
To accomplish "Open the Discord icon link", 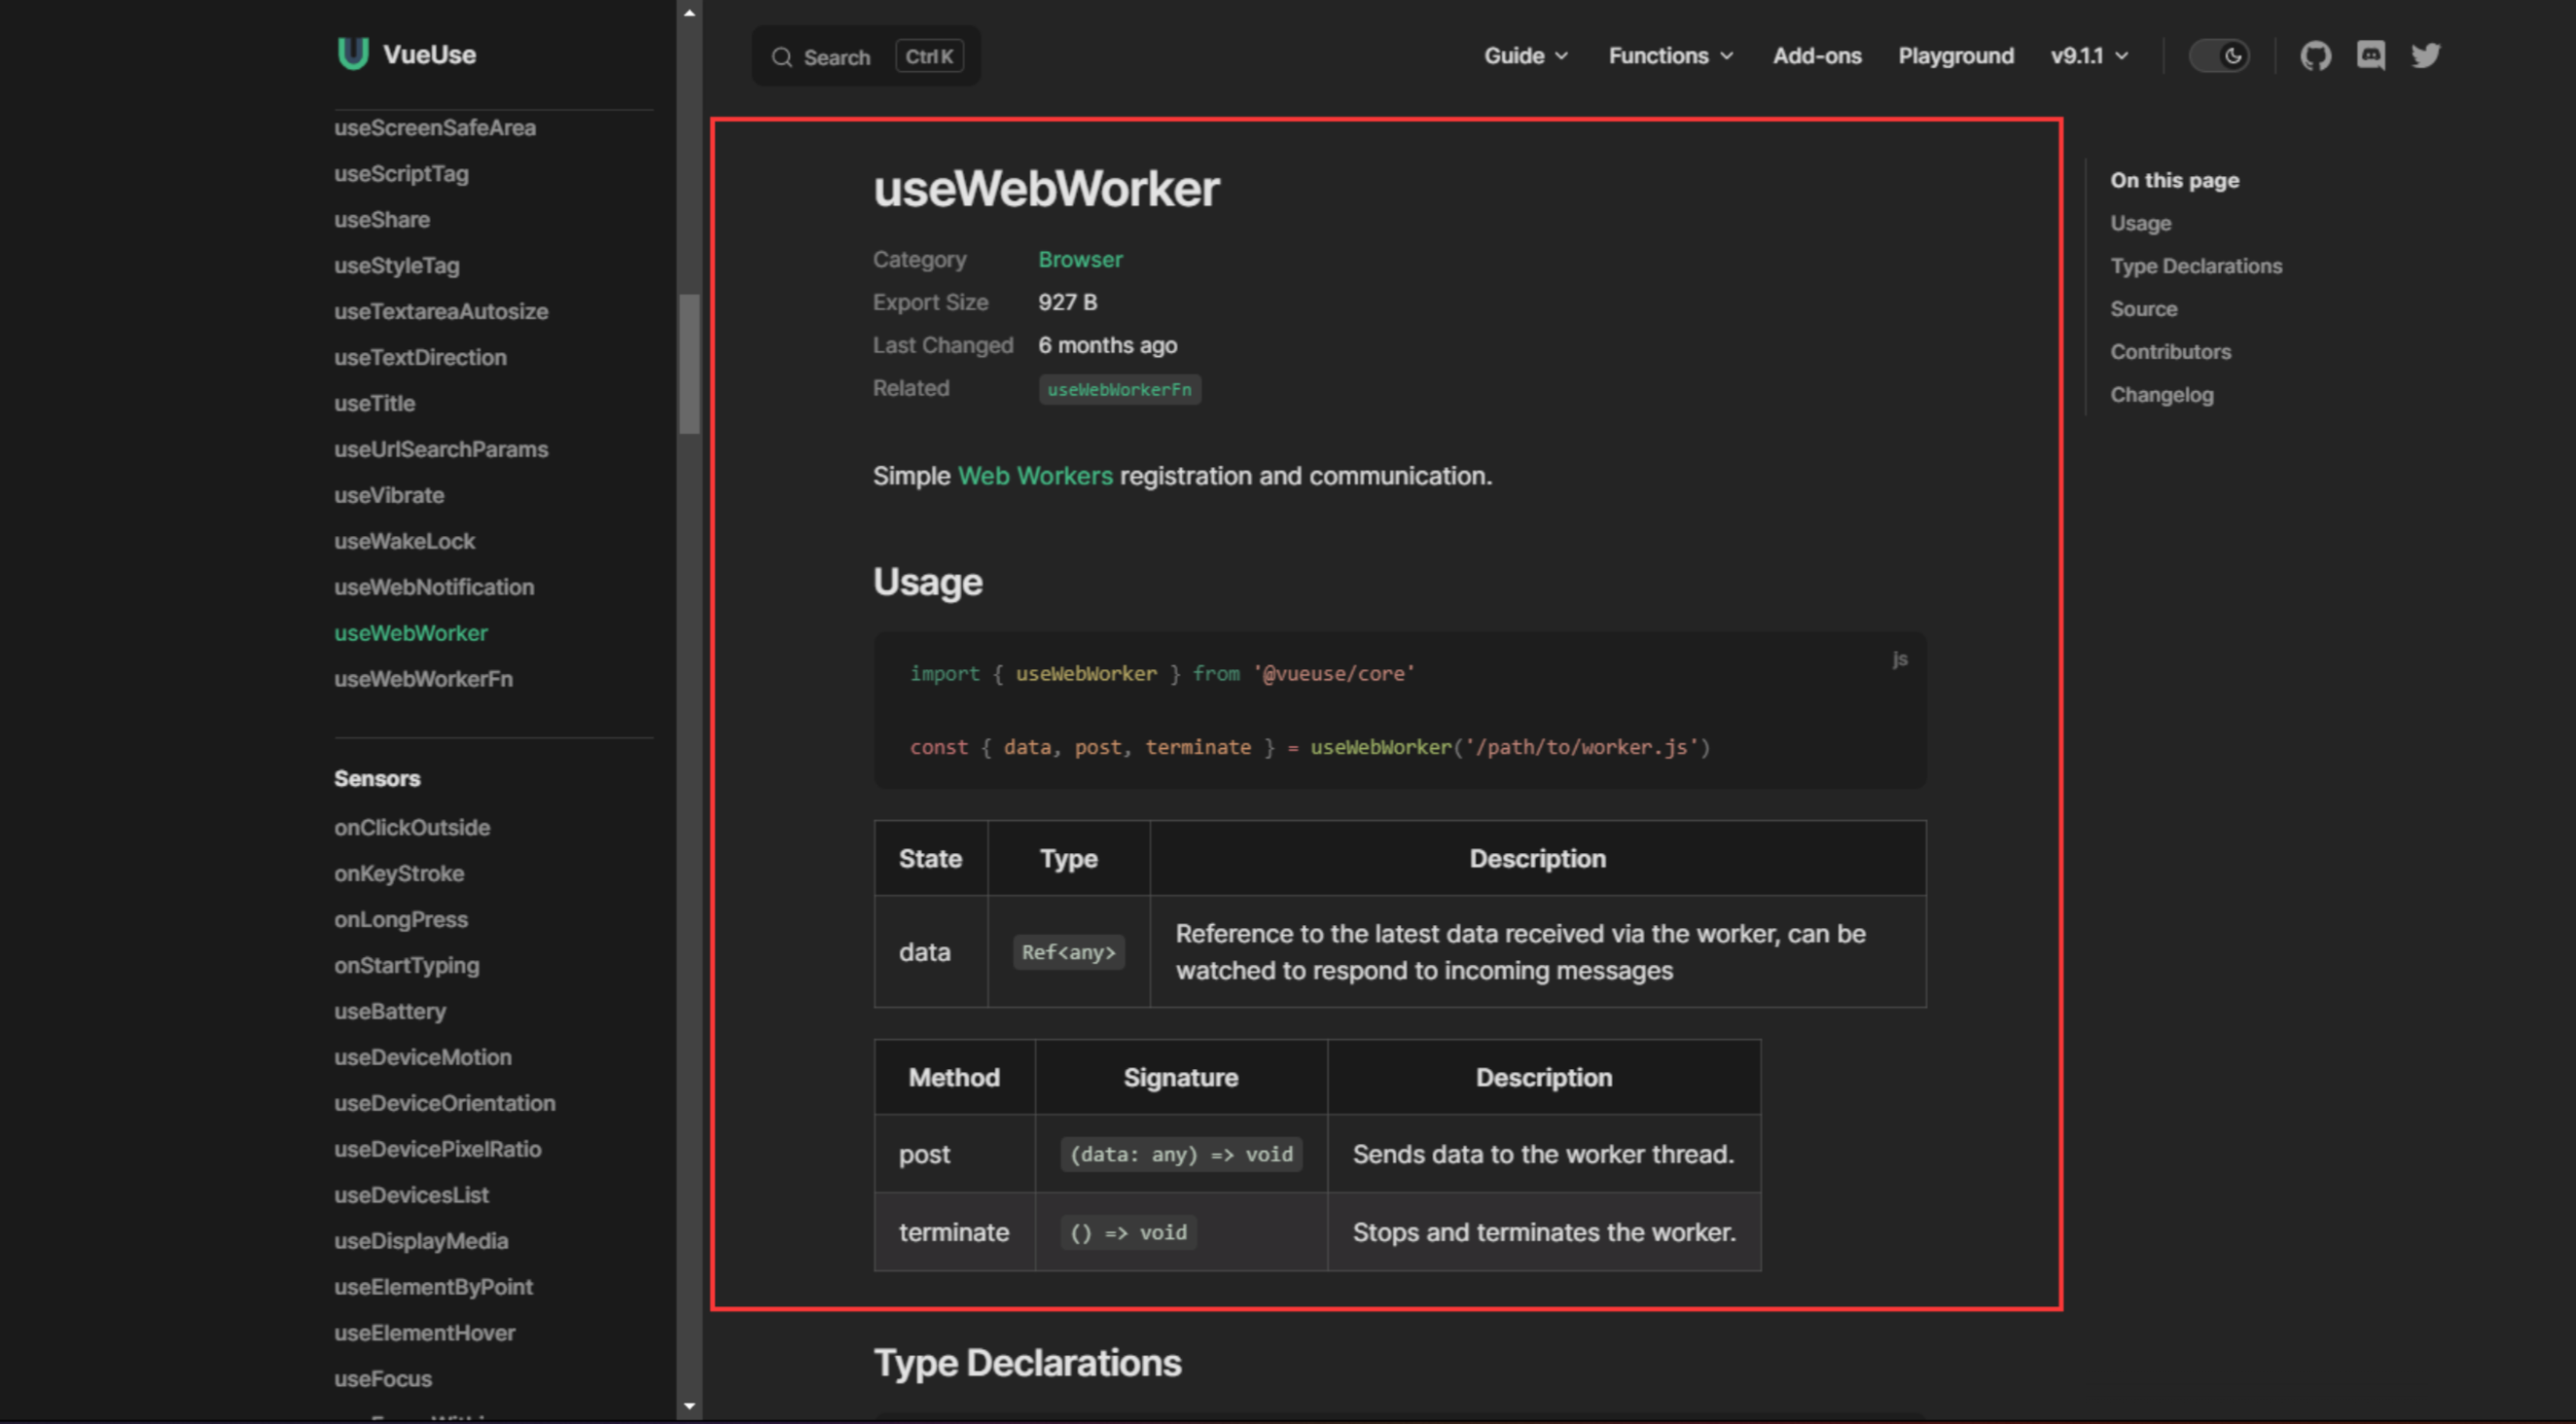I will coord(2371,56).
